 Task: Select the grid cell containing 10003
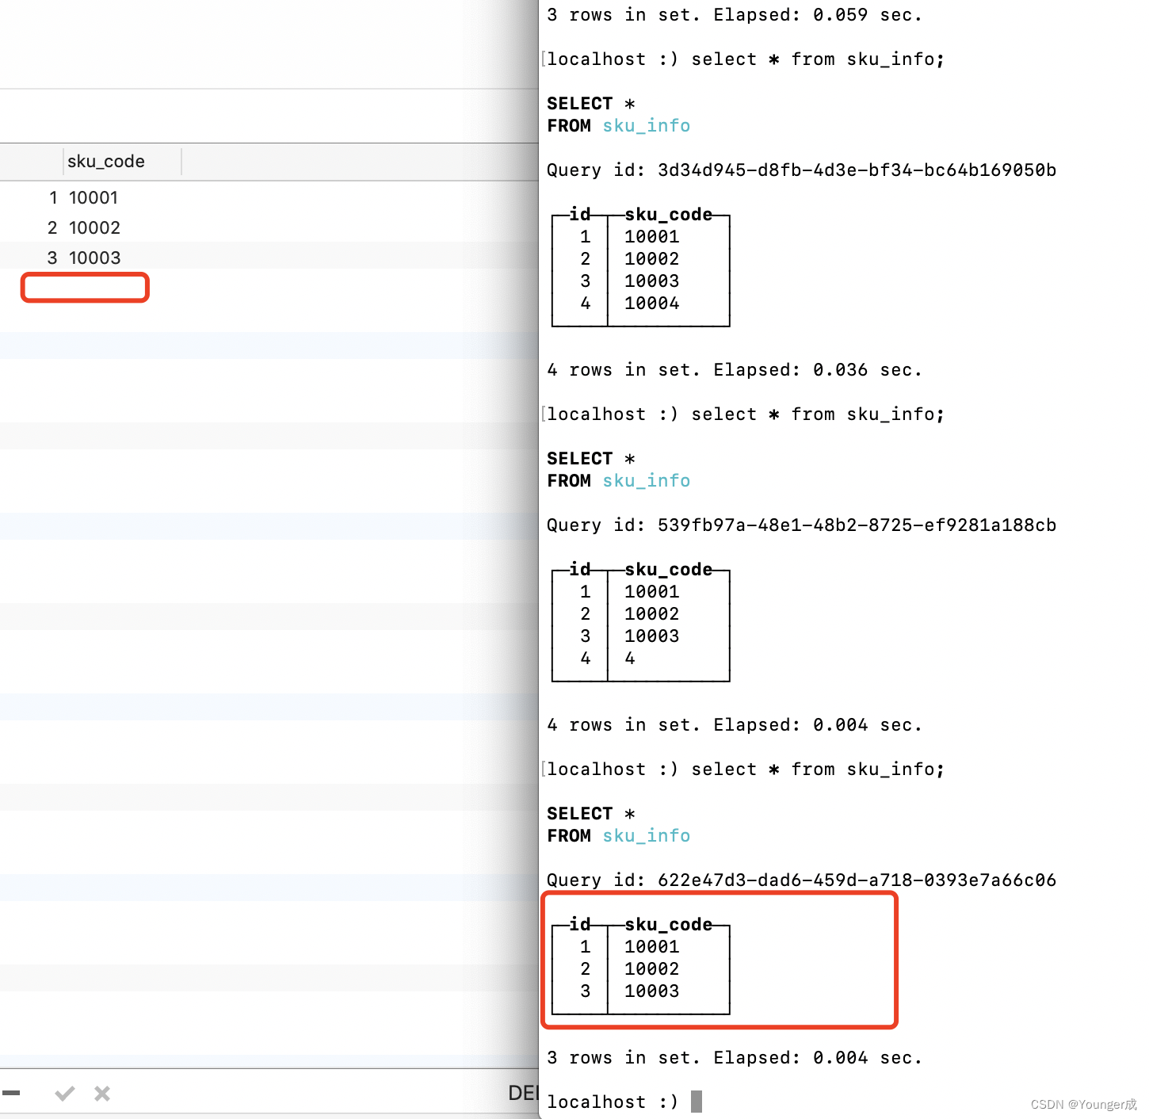click(95, 258)
